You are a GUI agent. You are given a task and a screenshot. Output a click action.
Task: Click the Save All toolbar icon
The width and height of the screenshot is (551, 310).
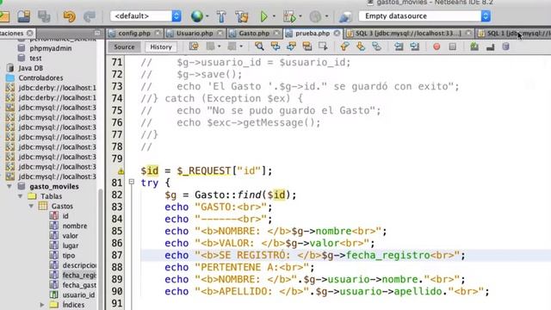[44, 16]
